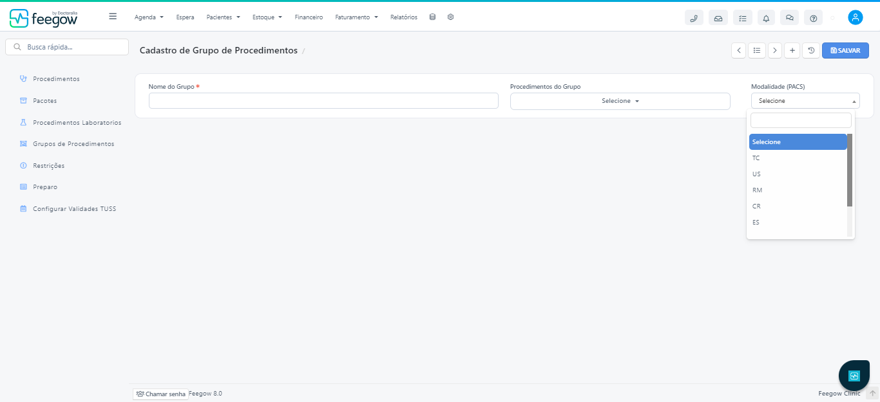Open the Agenda dropdown menu

pos(149,17)
